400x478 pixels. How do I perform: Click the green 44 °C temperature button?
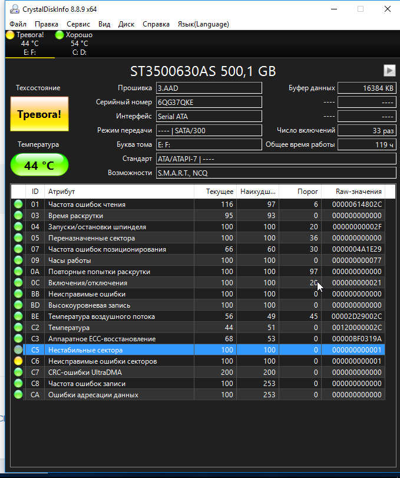click(x=39, y=165)
